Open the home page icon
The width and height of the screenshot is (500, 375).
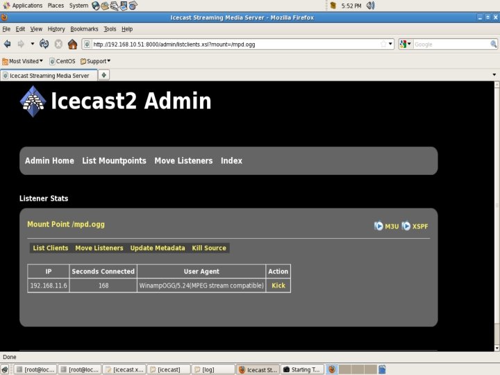tap(72, 44)
